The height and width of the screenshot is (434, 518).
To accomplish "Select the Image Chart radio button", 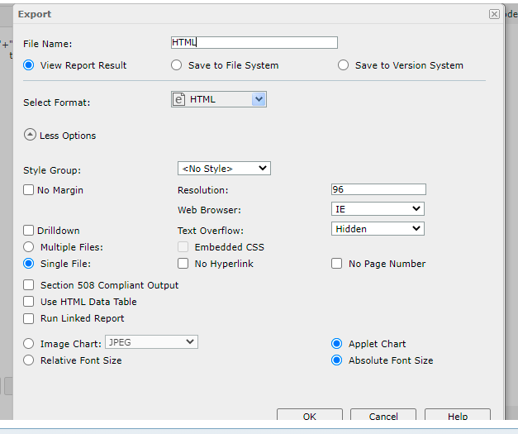I will 28,343.
